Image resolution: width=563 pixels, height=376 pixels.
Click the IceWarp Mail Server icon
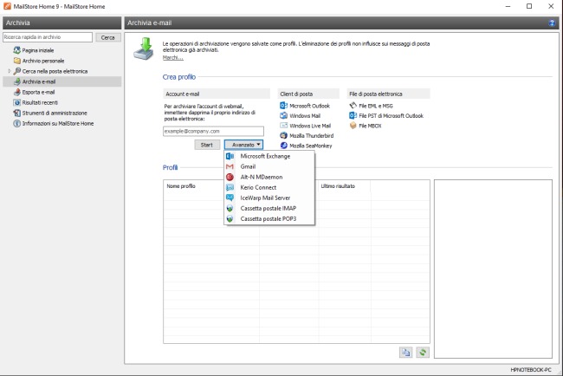pyautogui.click(x=230, y=198)
